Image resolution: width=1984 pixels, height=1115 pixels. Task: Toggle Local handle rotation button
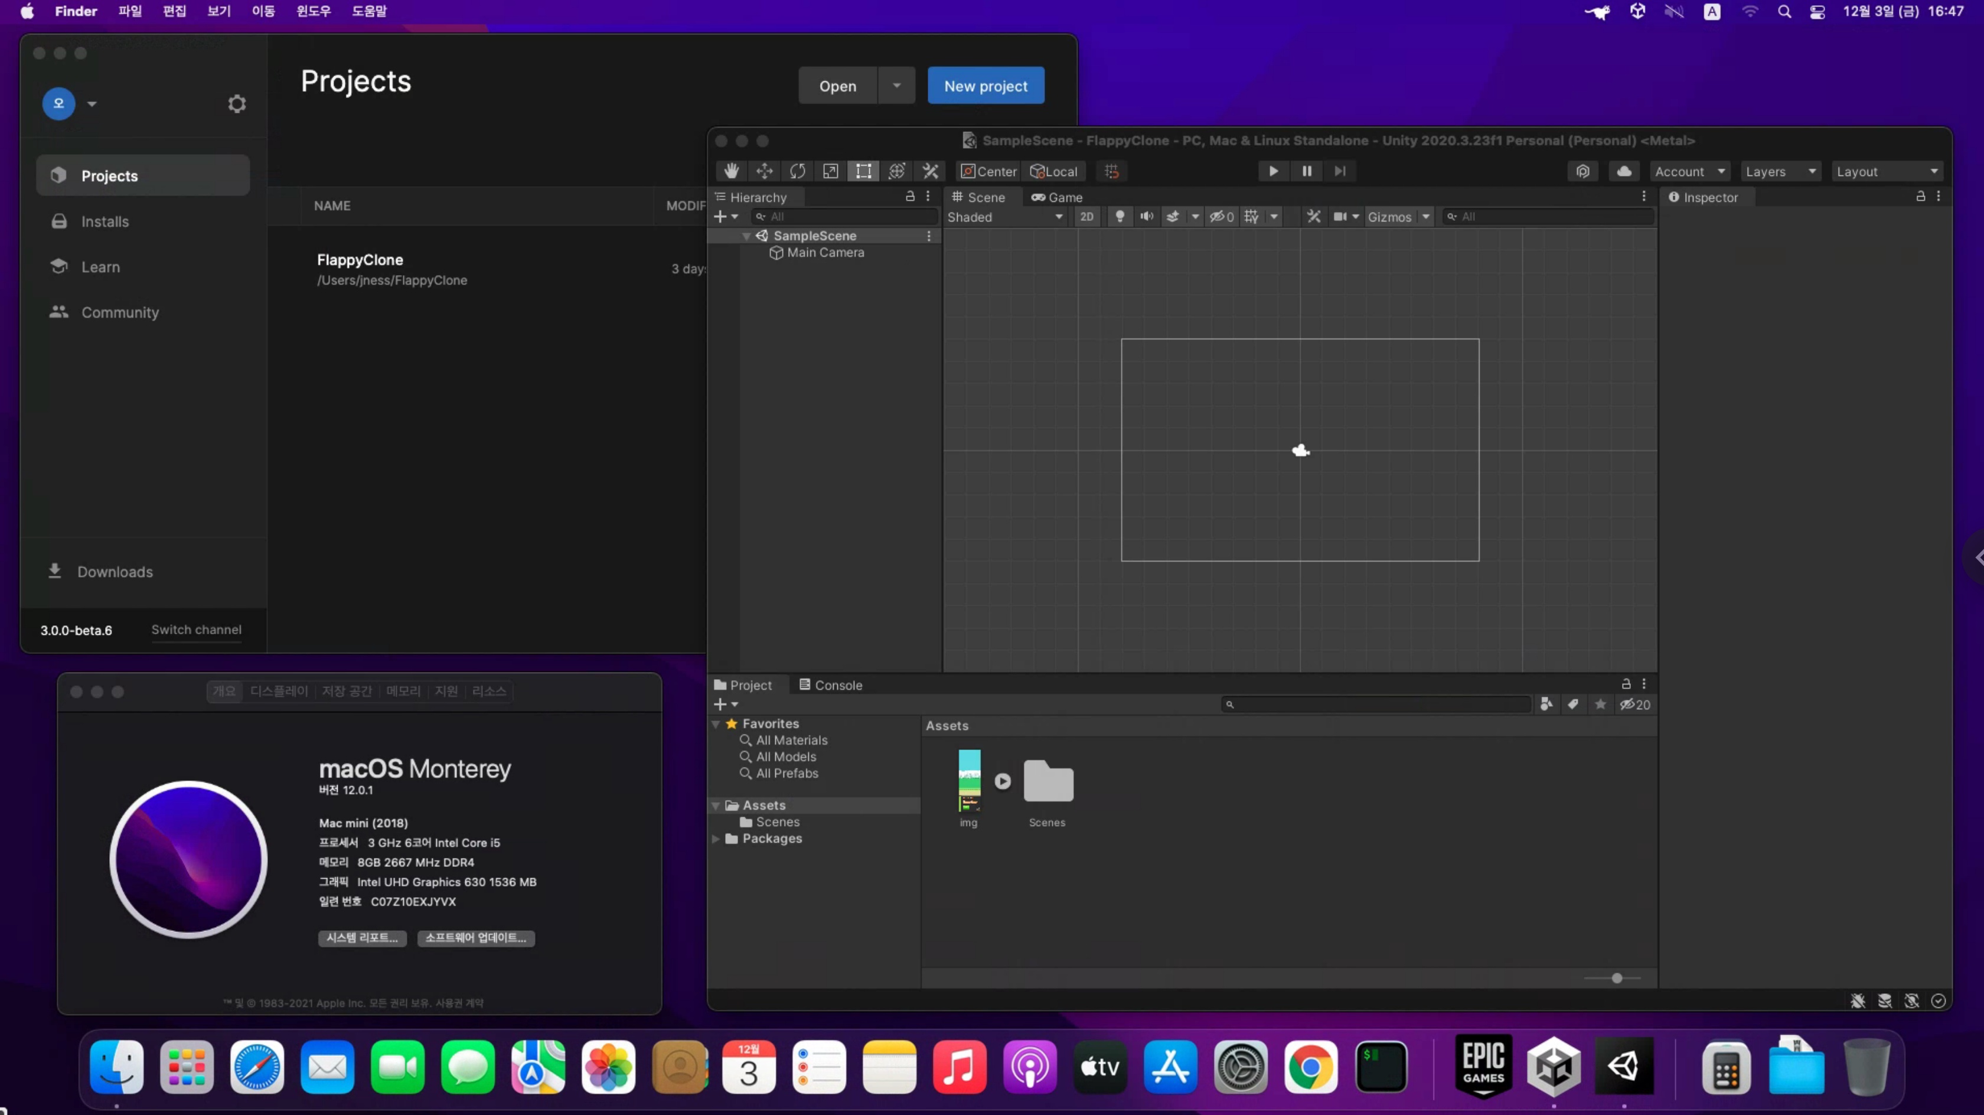click(x=1055, y=171)
